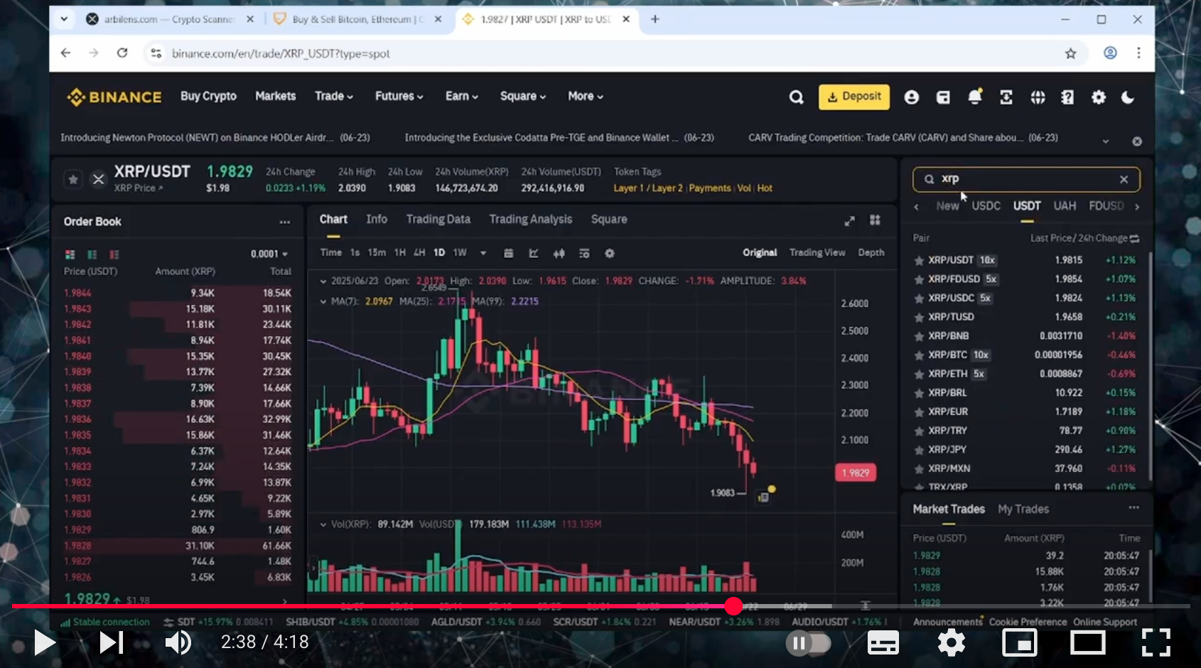The image size is (1201, 668).
Task: Click the Binance logo
Action: point(114,97)
